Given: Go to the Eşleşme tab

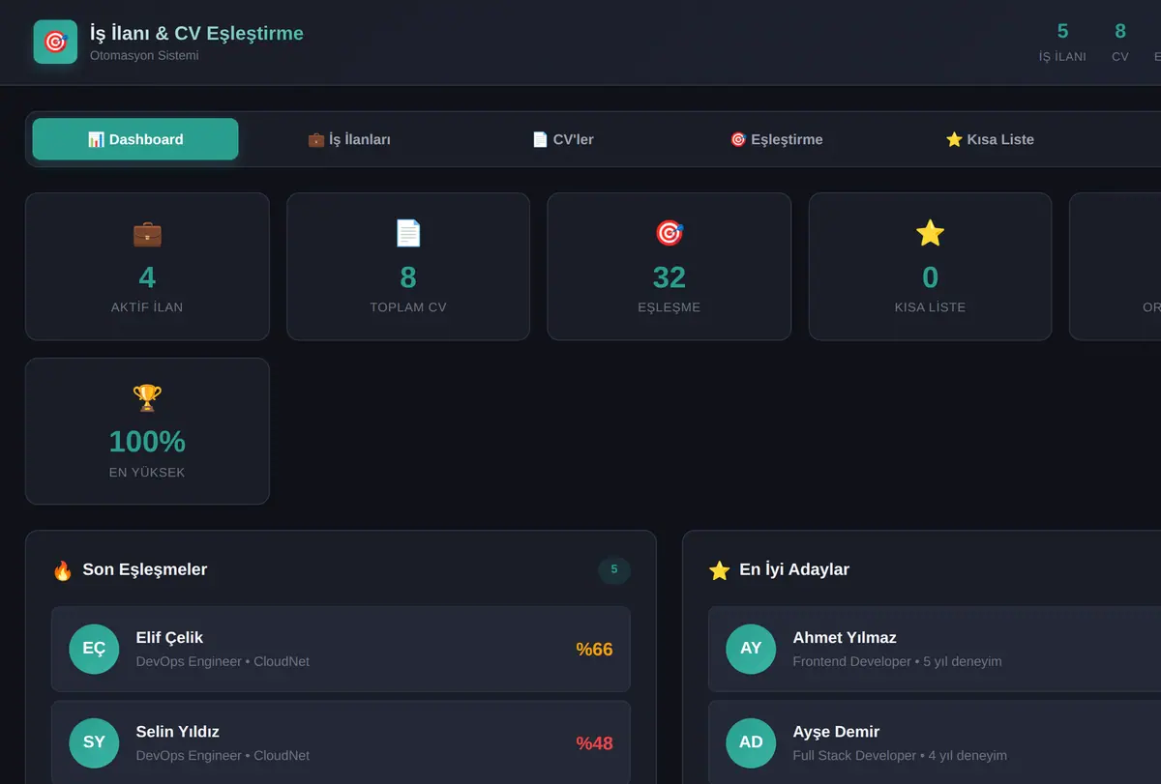Looking at the screenshot, I should click(x=776, y=139).
